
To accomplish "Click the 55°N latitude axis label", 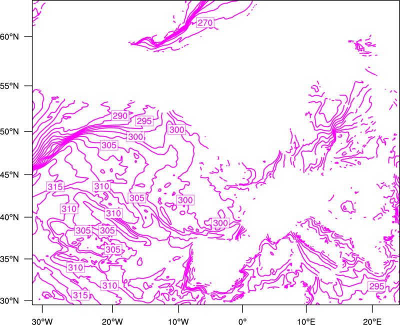I will (x=9, y=86).
